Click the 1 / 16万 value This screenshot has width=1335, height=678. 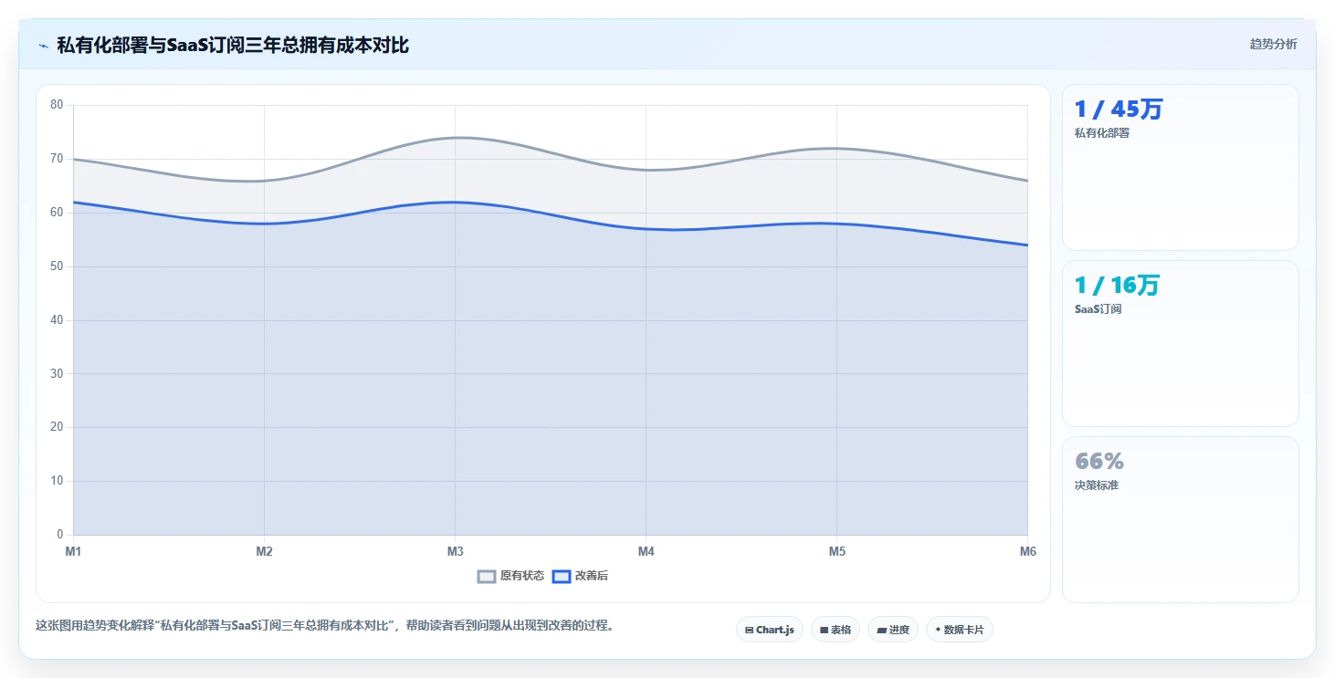coord(1117,286)
